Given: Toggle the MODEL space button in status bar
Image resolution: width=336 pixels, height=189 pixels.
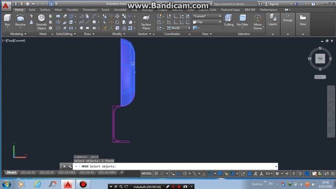Looking at the screenshot, I should (146, 174).
